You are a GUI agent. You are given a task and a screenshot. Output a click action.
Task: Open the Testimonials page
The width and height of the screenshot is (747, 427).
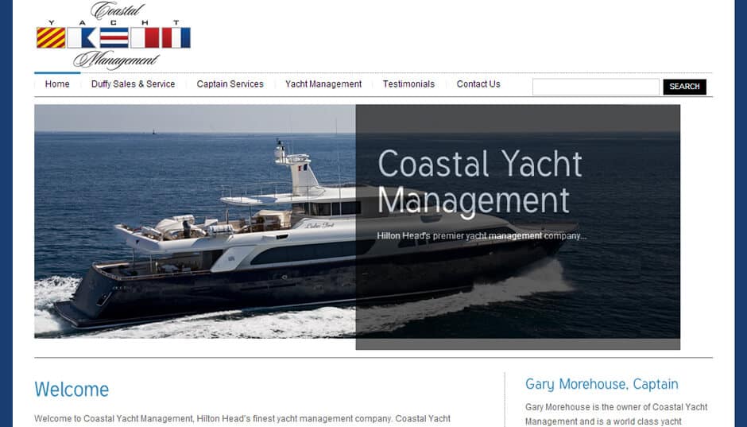click(x=408, y=84)
